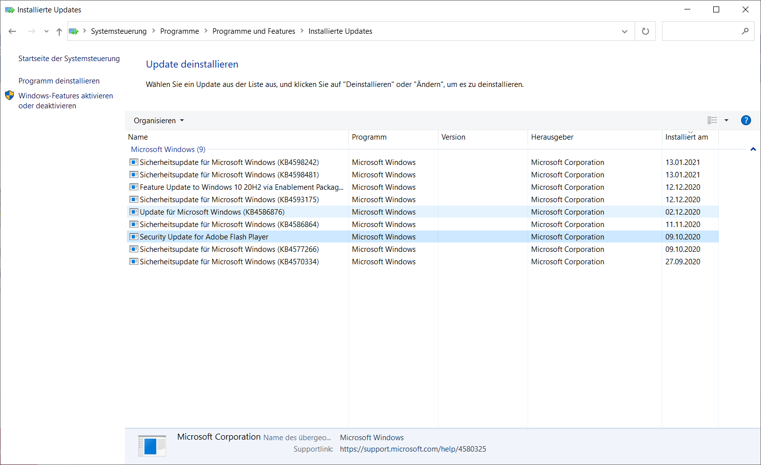
Task: Open the view options dropdown arrow
Action: pos(726,120)
